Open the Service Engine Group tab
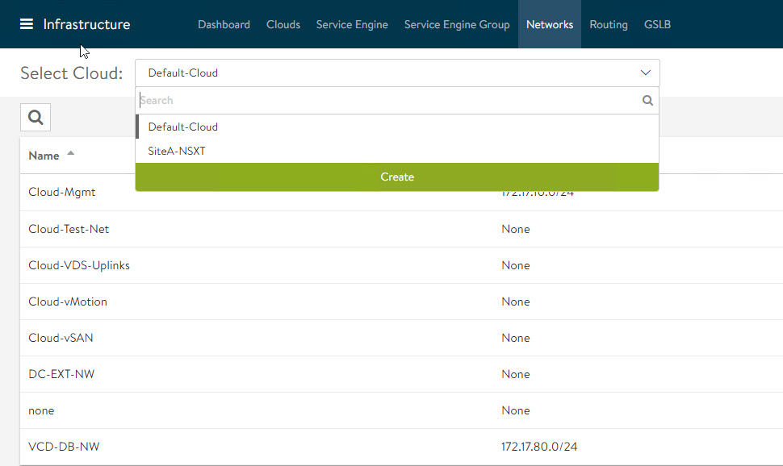The height and width of the screenshot is (466, 783). [x=457, y=24]
